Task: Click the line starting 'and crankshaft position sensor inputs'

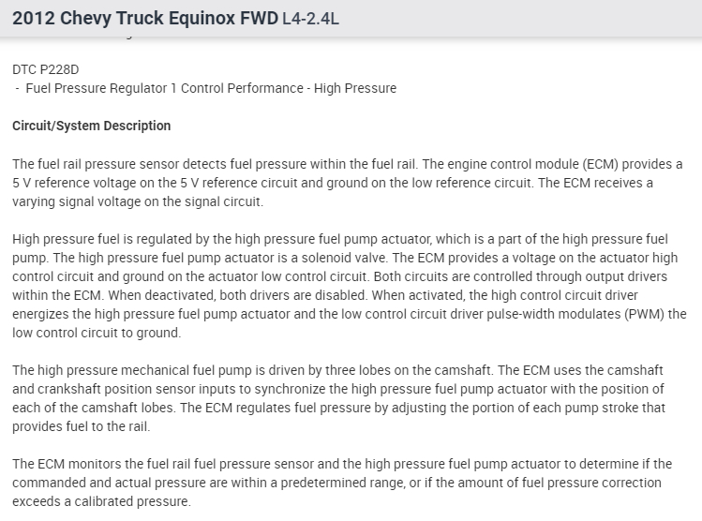Action: [337, 388]
